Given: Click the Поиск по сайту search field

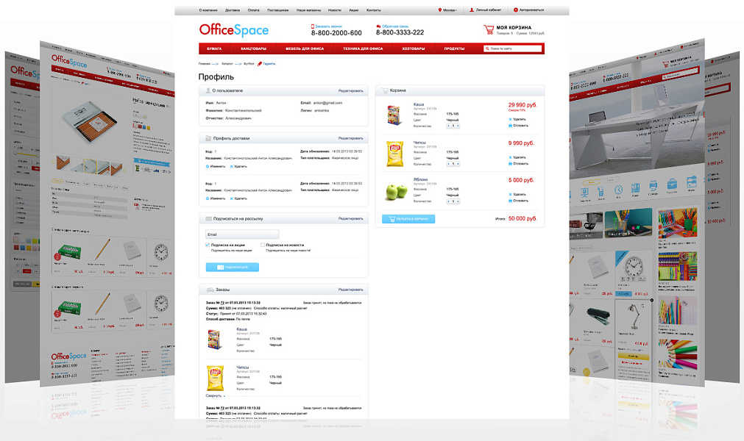Looking at the screenshot, I should pos(512,49).
